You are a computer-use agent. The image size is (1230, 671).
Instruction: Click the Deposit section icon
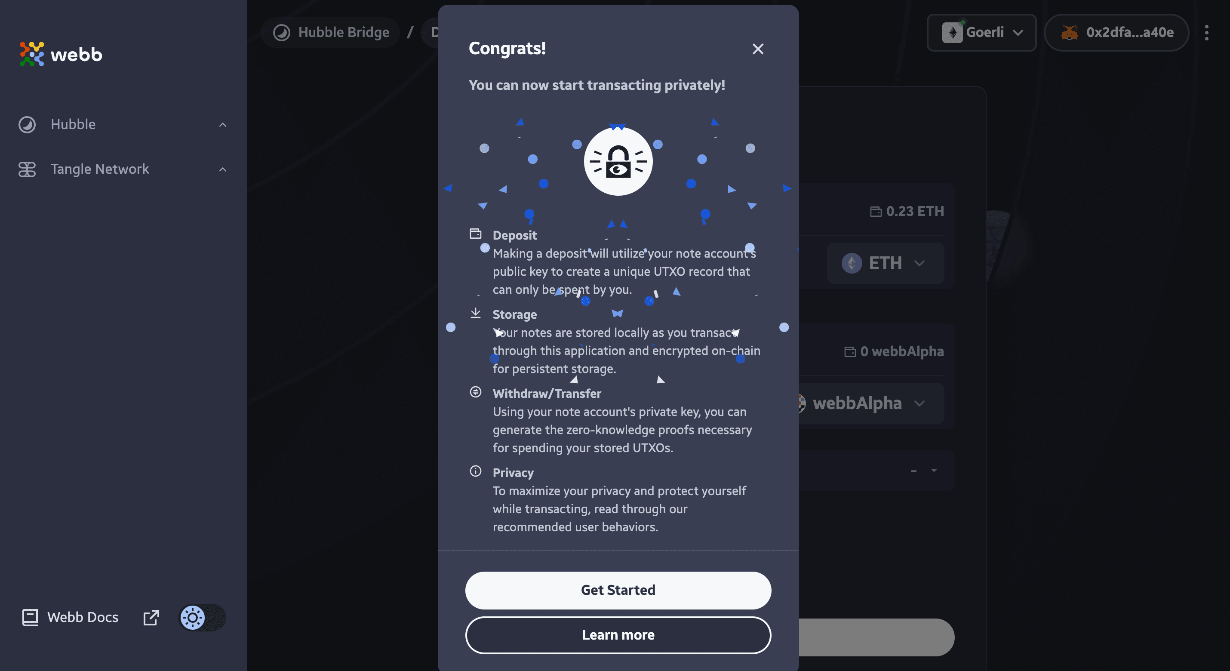click(476, 234)
